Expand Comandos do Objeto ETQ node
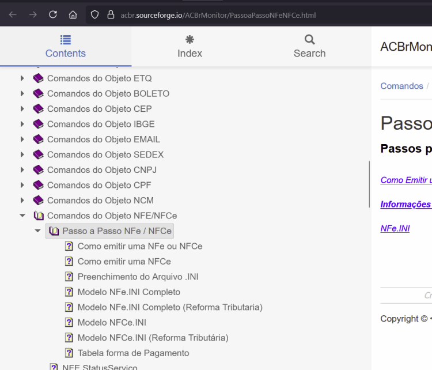Viewport: 432px width, 370px height. tap(22, 78)
